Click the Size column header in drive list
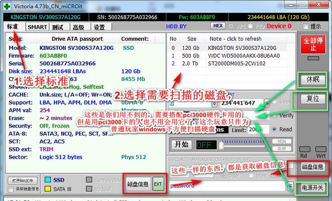This screenshot has width=332, height=201. click(191, 39)
